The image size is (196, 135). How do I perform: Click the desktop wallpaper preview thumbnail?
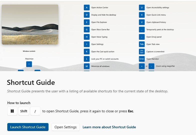point(30,24)
